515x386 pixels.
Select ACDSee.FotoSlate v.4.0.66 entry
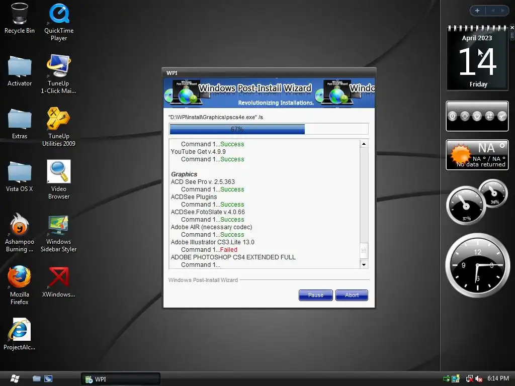click(208, 212)
